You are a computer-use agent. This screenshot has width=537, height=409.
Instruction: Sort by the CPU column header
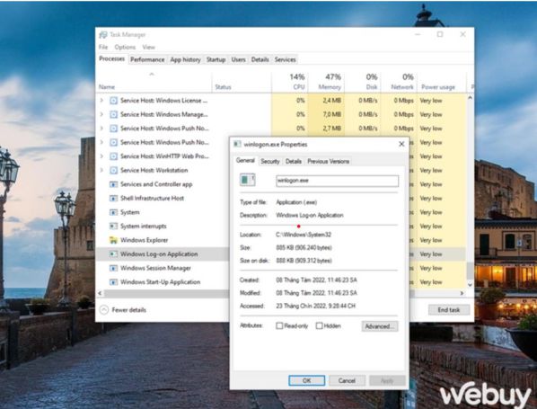click(289, 82)
